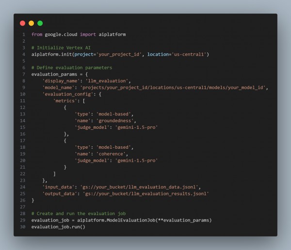The height and width of the screenshot is (250, 291).
Task: Click the 'evaluation_config' key line
Action: tap(72, 94)
